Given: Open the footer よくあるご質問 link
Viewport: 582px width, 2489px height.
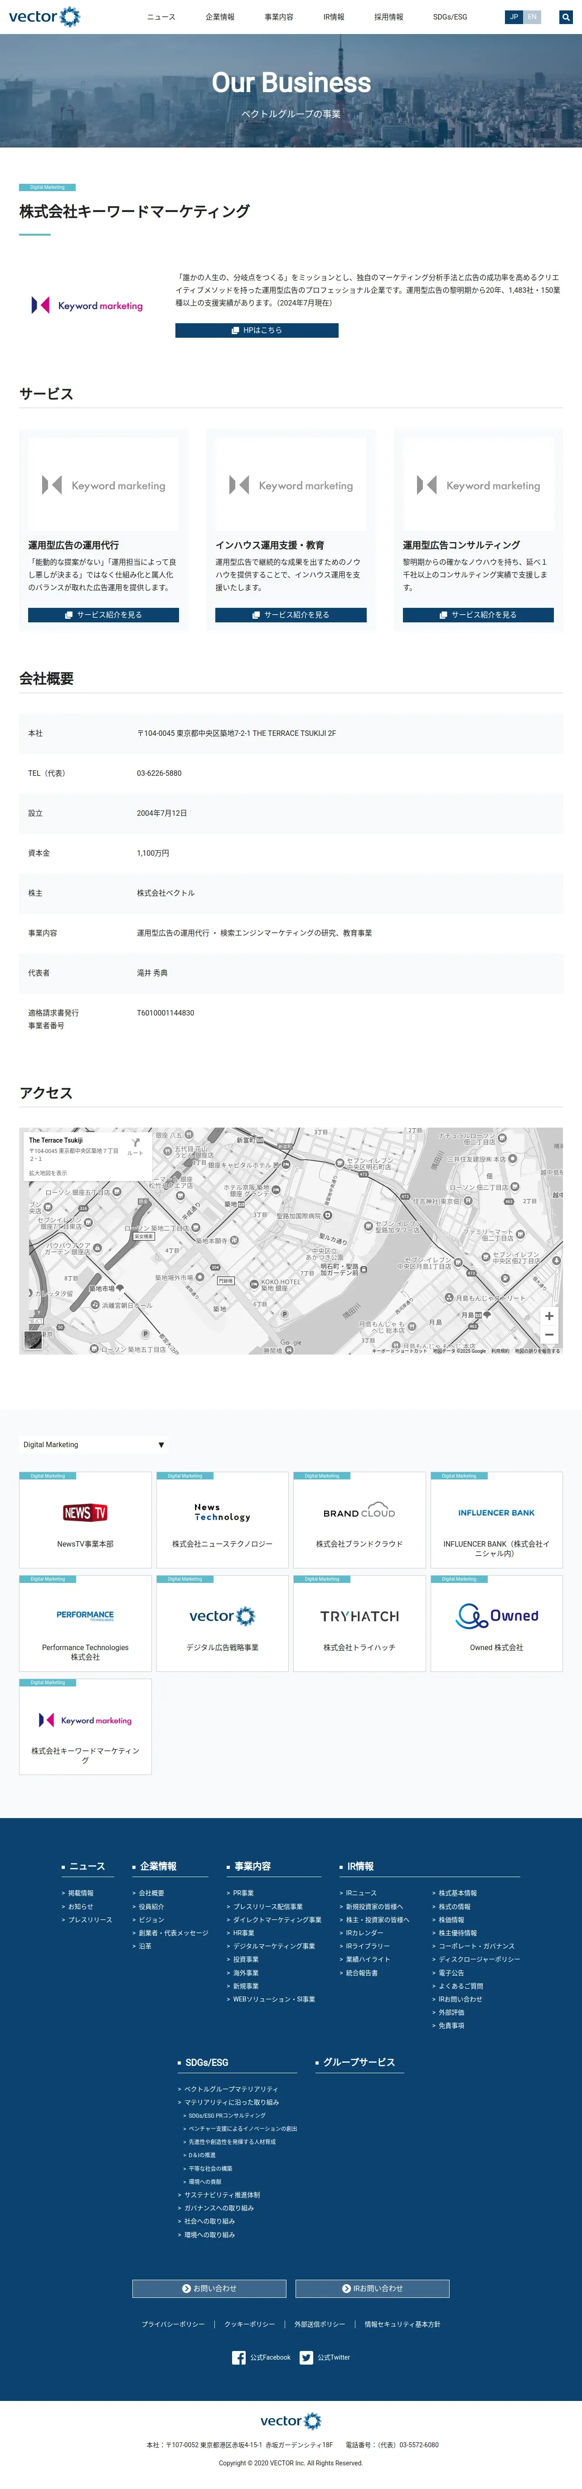Looking at the screenshot, I should point(461,1986).
